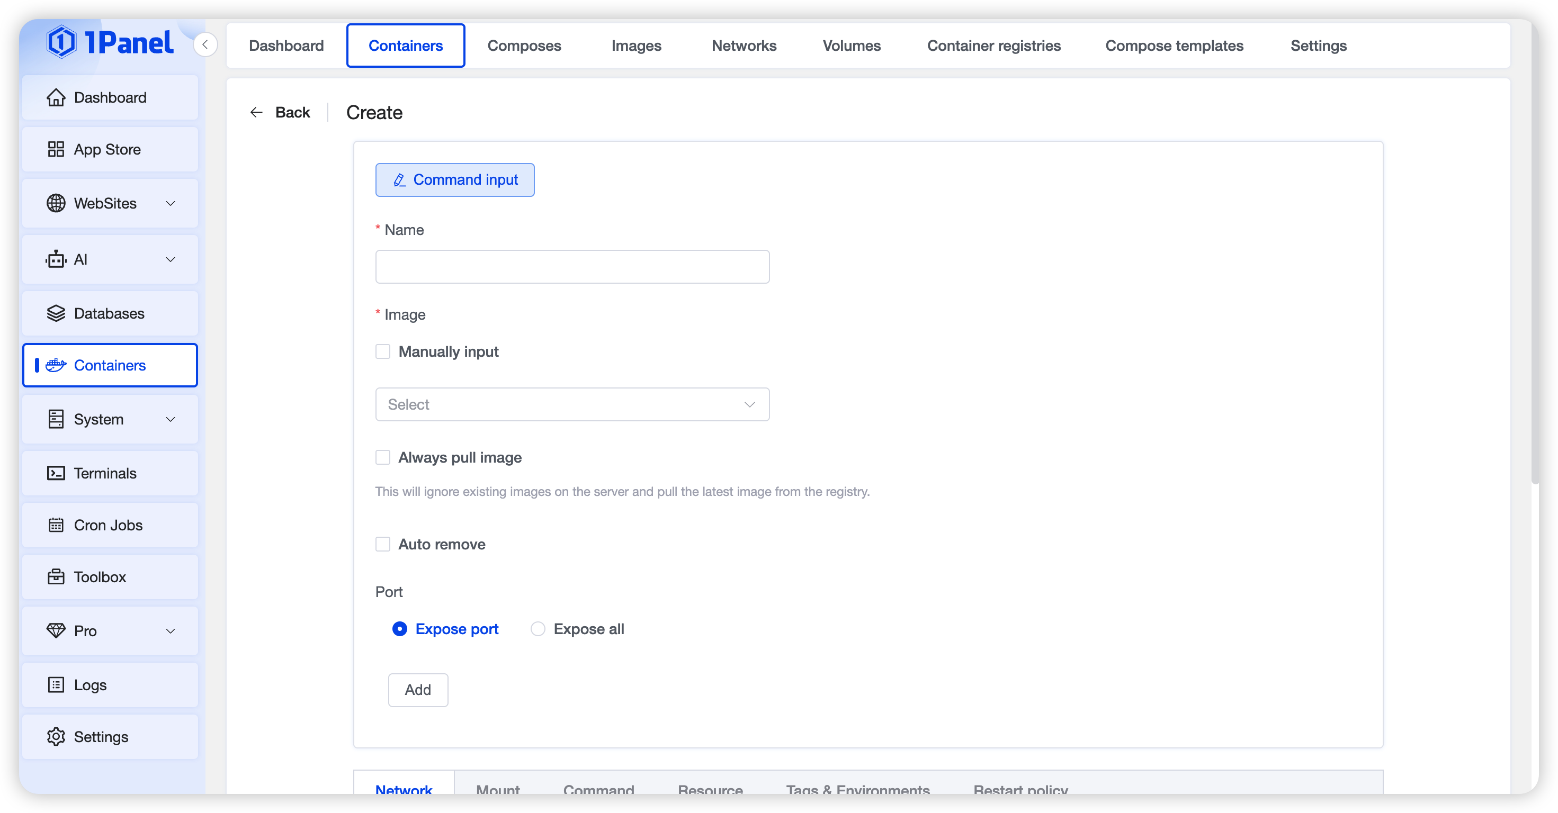Viewport: 1558px width, 813px height.
Task: Click the 1Panel logo icon
Action: (61, 42)
